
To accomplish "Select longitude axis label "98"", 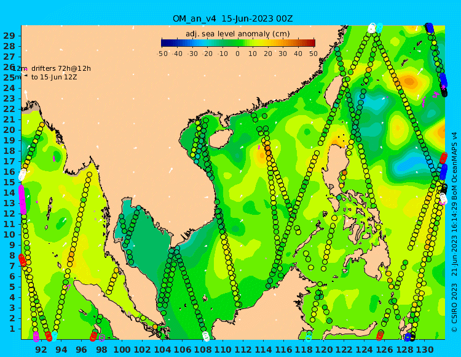I will 101,350.
